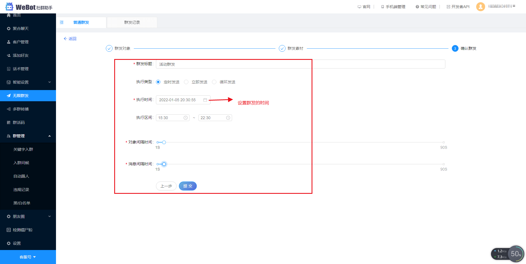Open the calendar icon in 执行时间 field

[205, 100]
